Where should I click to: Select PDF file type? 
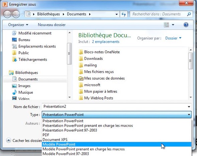click(117, 135)
